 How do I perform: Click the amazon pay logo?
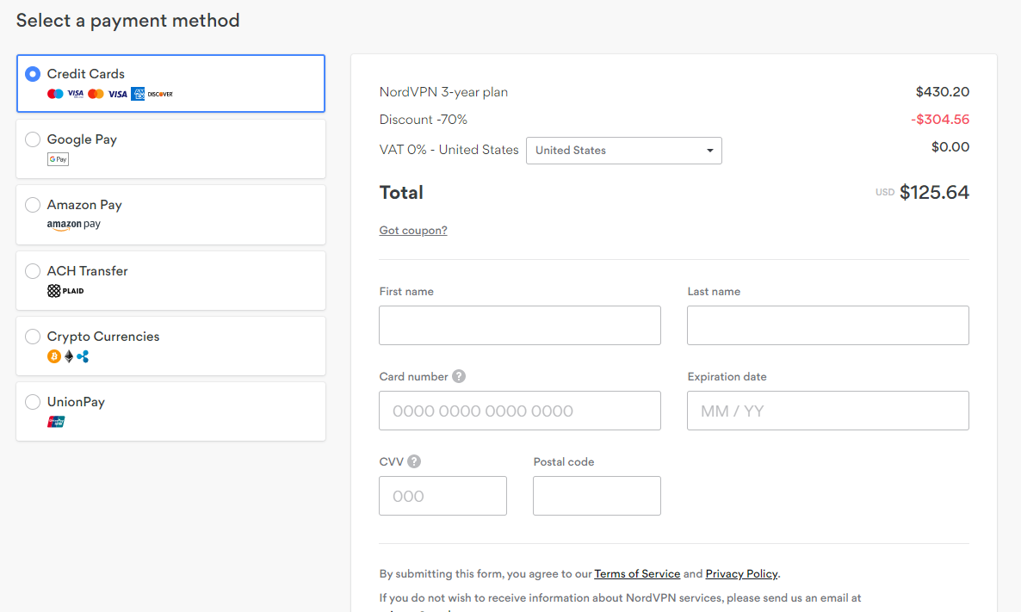[73, 225]
